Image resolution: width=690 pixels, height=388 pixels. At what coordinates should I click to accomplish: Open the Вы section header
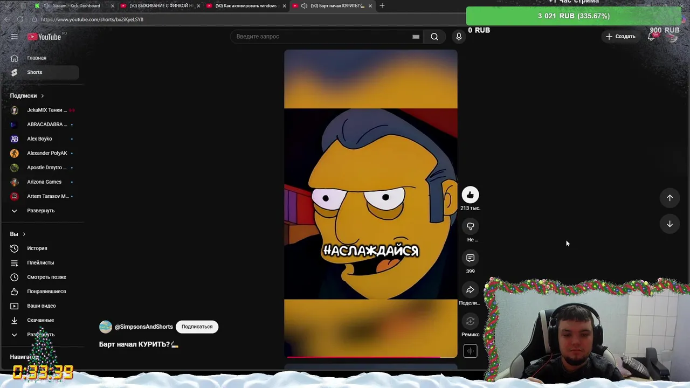pyautogui.click(x=18, y=234)
